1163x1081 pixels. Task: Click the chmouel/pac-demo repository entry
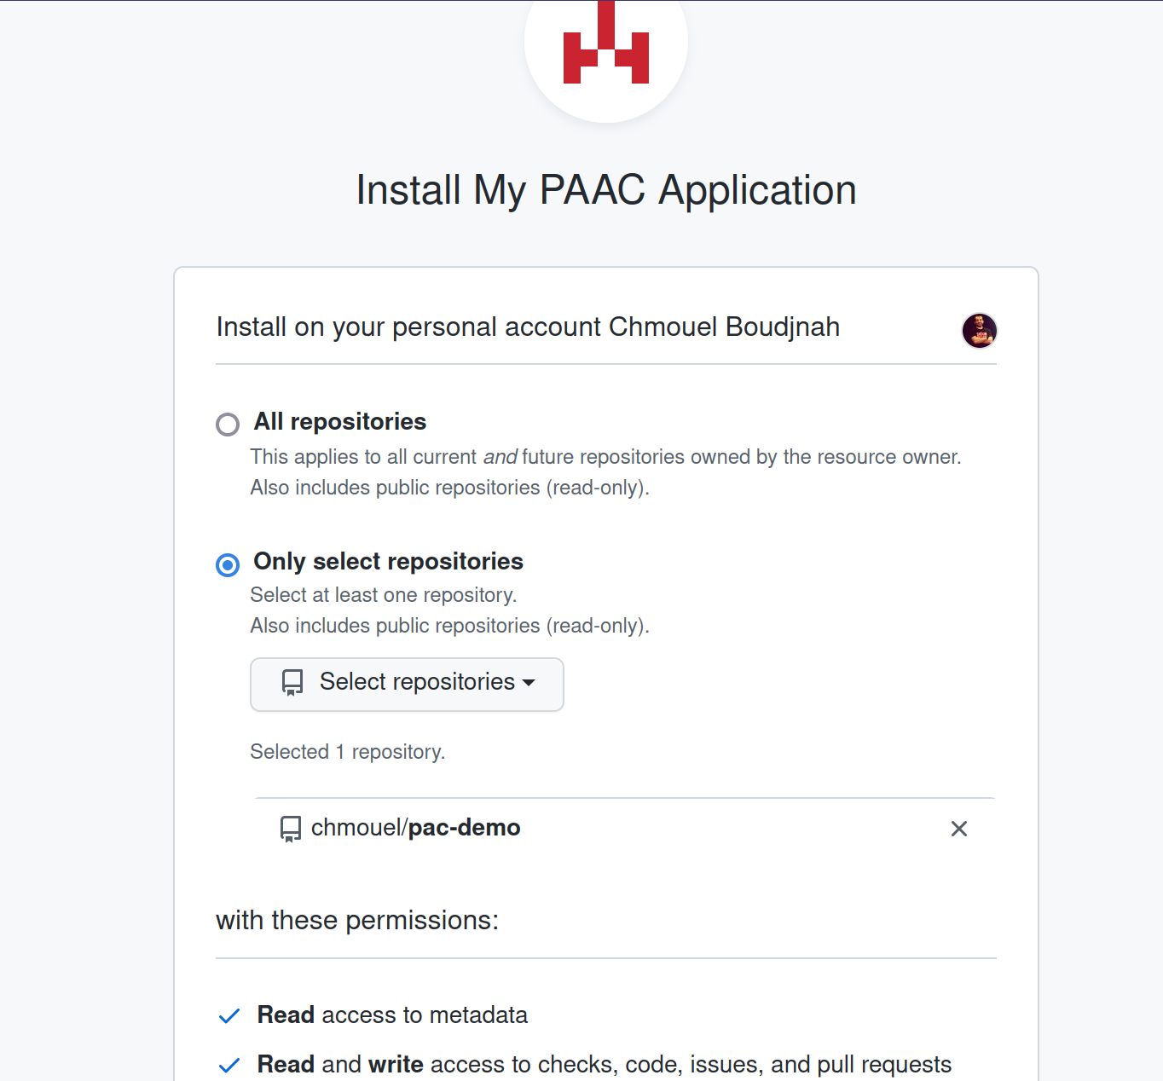tap(415, 828)
